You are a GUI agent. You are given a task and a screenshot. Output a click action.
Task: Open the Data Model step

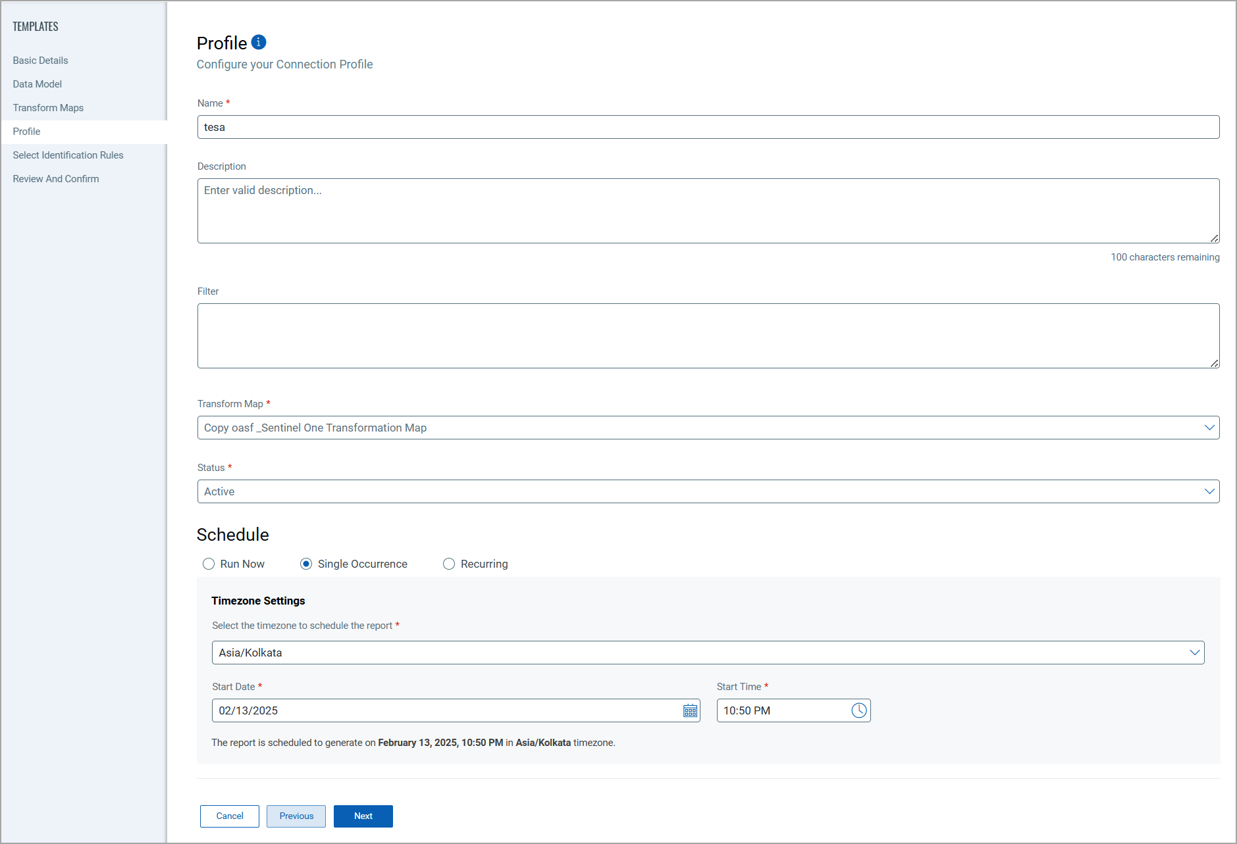pos(38,84)
